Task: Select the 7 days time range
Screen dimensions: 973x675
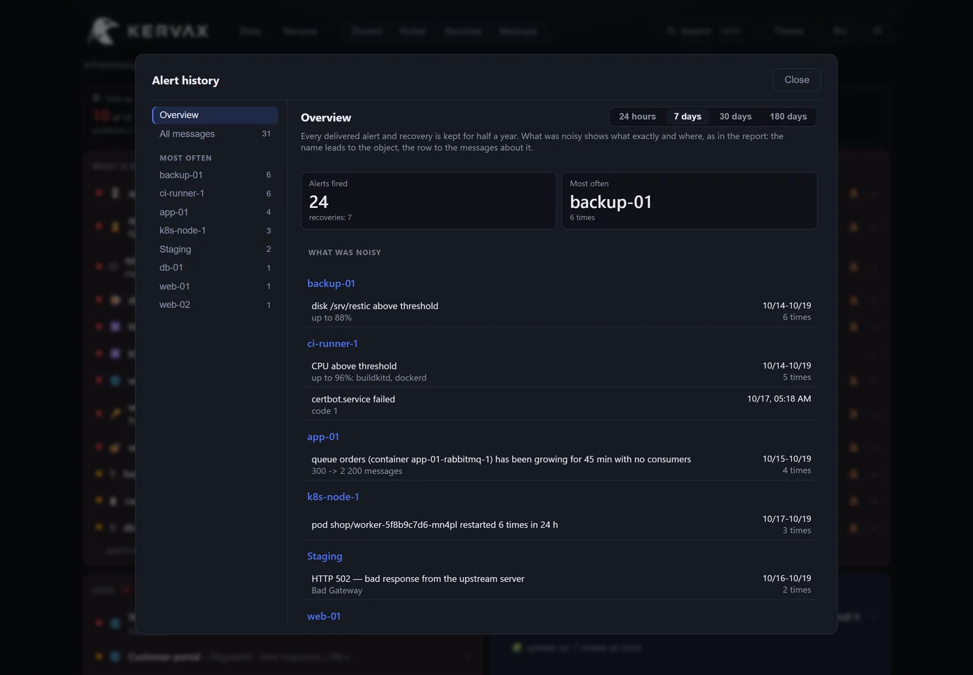Action: coord(687,117)
